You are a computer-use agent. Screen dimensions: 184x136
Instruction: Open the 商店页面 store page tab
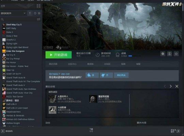53,64
